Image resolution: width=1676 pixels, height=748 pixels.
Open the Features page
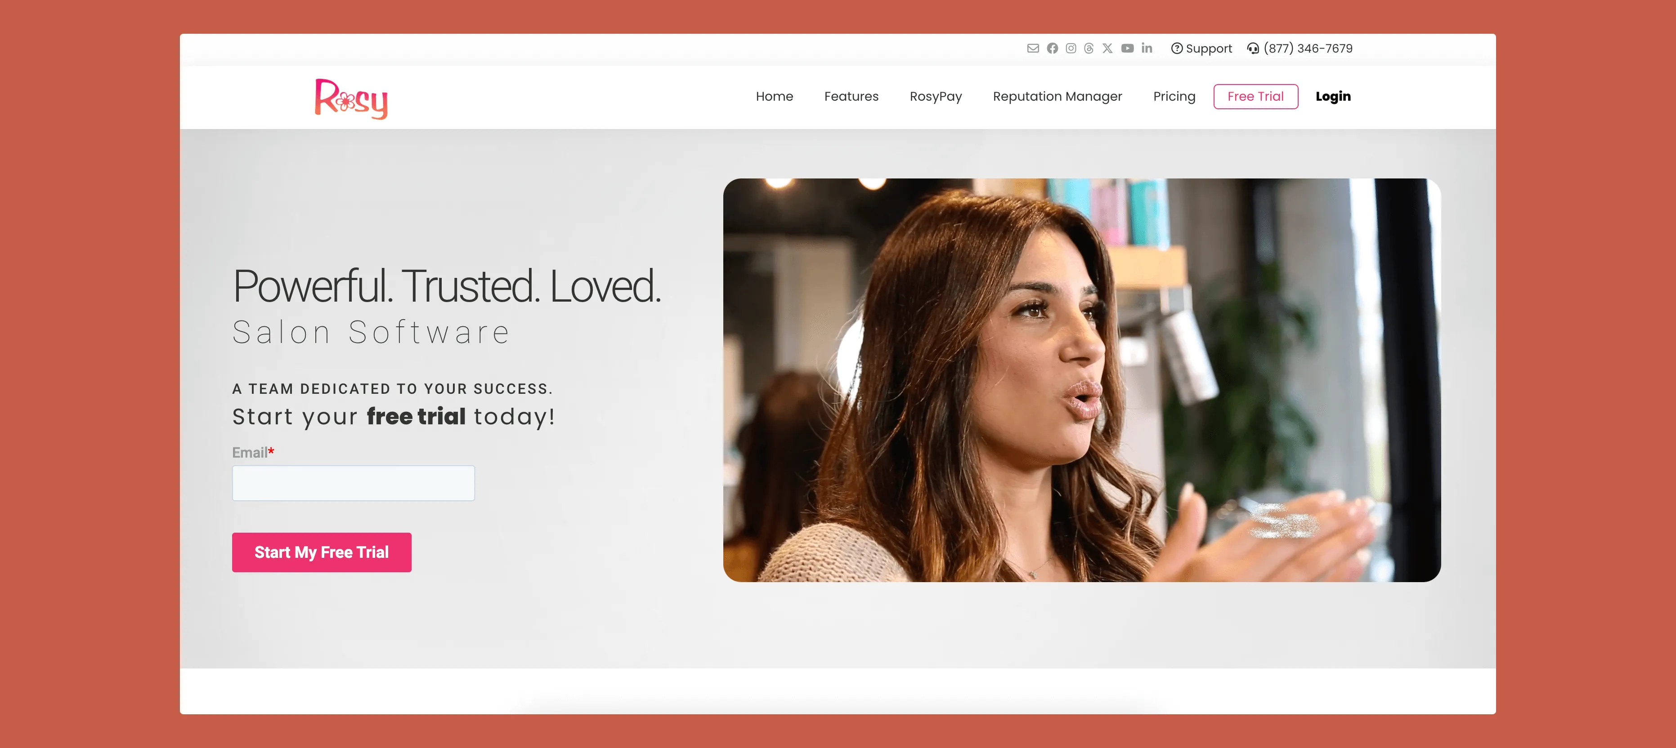(x=851, y=96)
